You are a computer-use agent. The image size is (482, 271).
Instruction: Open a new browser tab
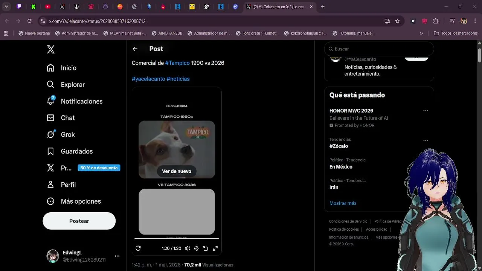(323, 6)
